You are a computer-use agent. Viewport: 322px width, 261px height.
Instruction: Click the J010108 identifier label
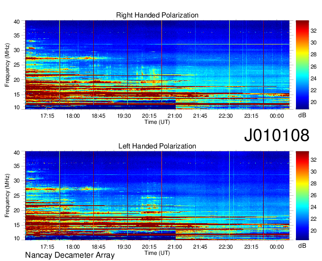[x=277, y=135]
